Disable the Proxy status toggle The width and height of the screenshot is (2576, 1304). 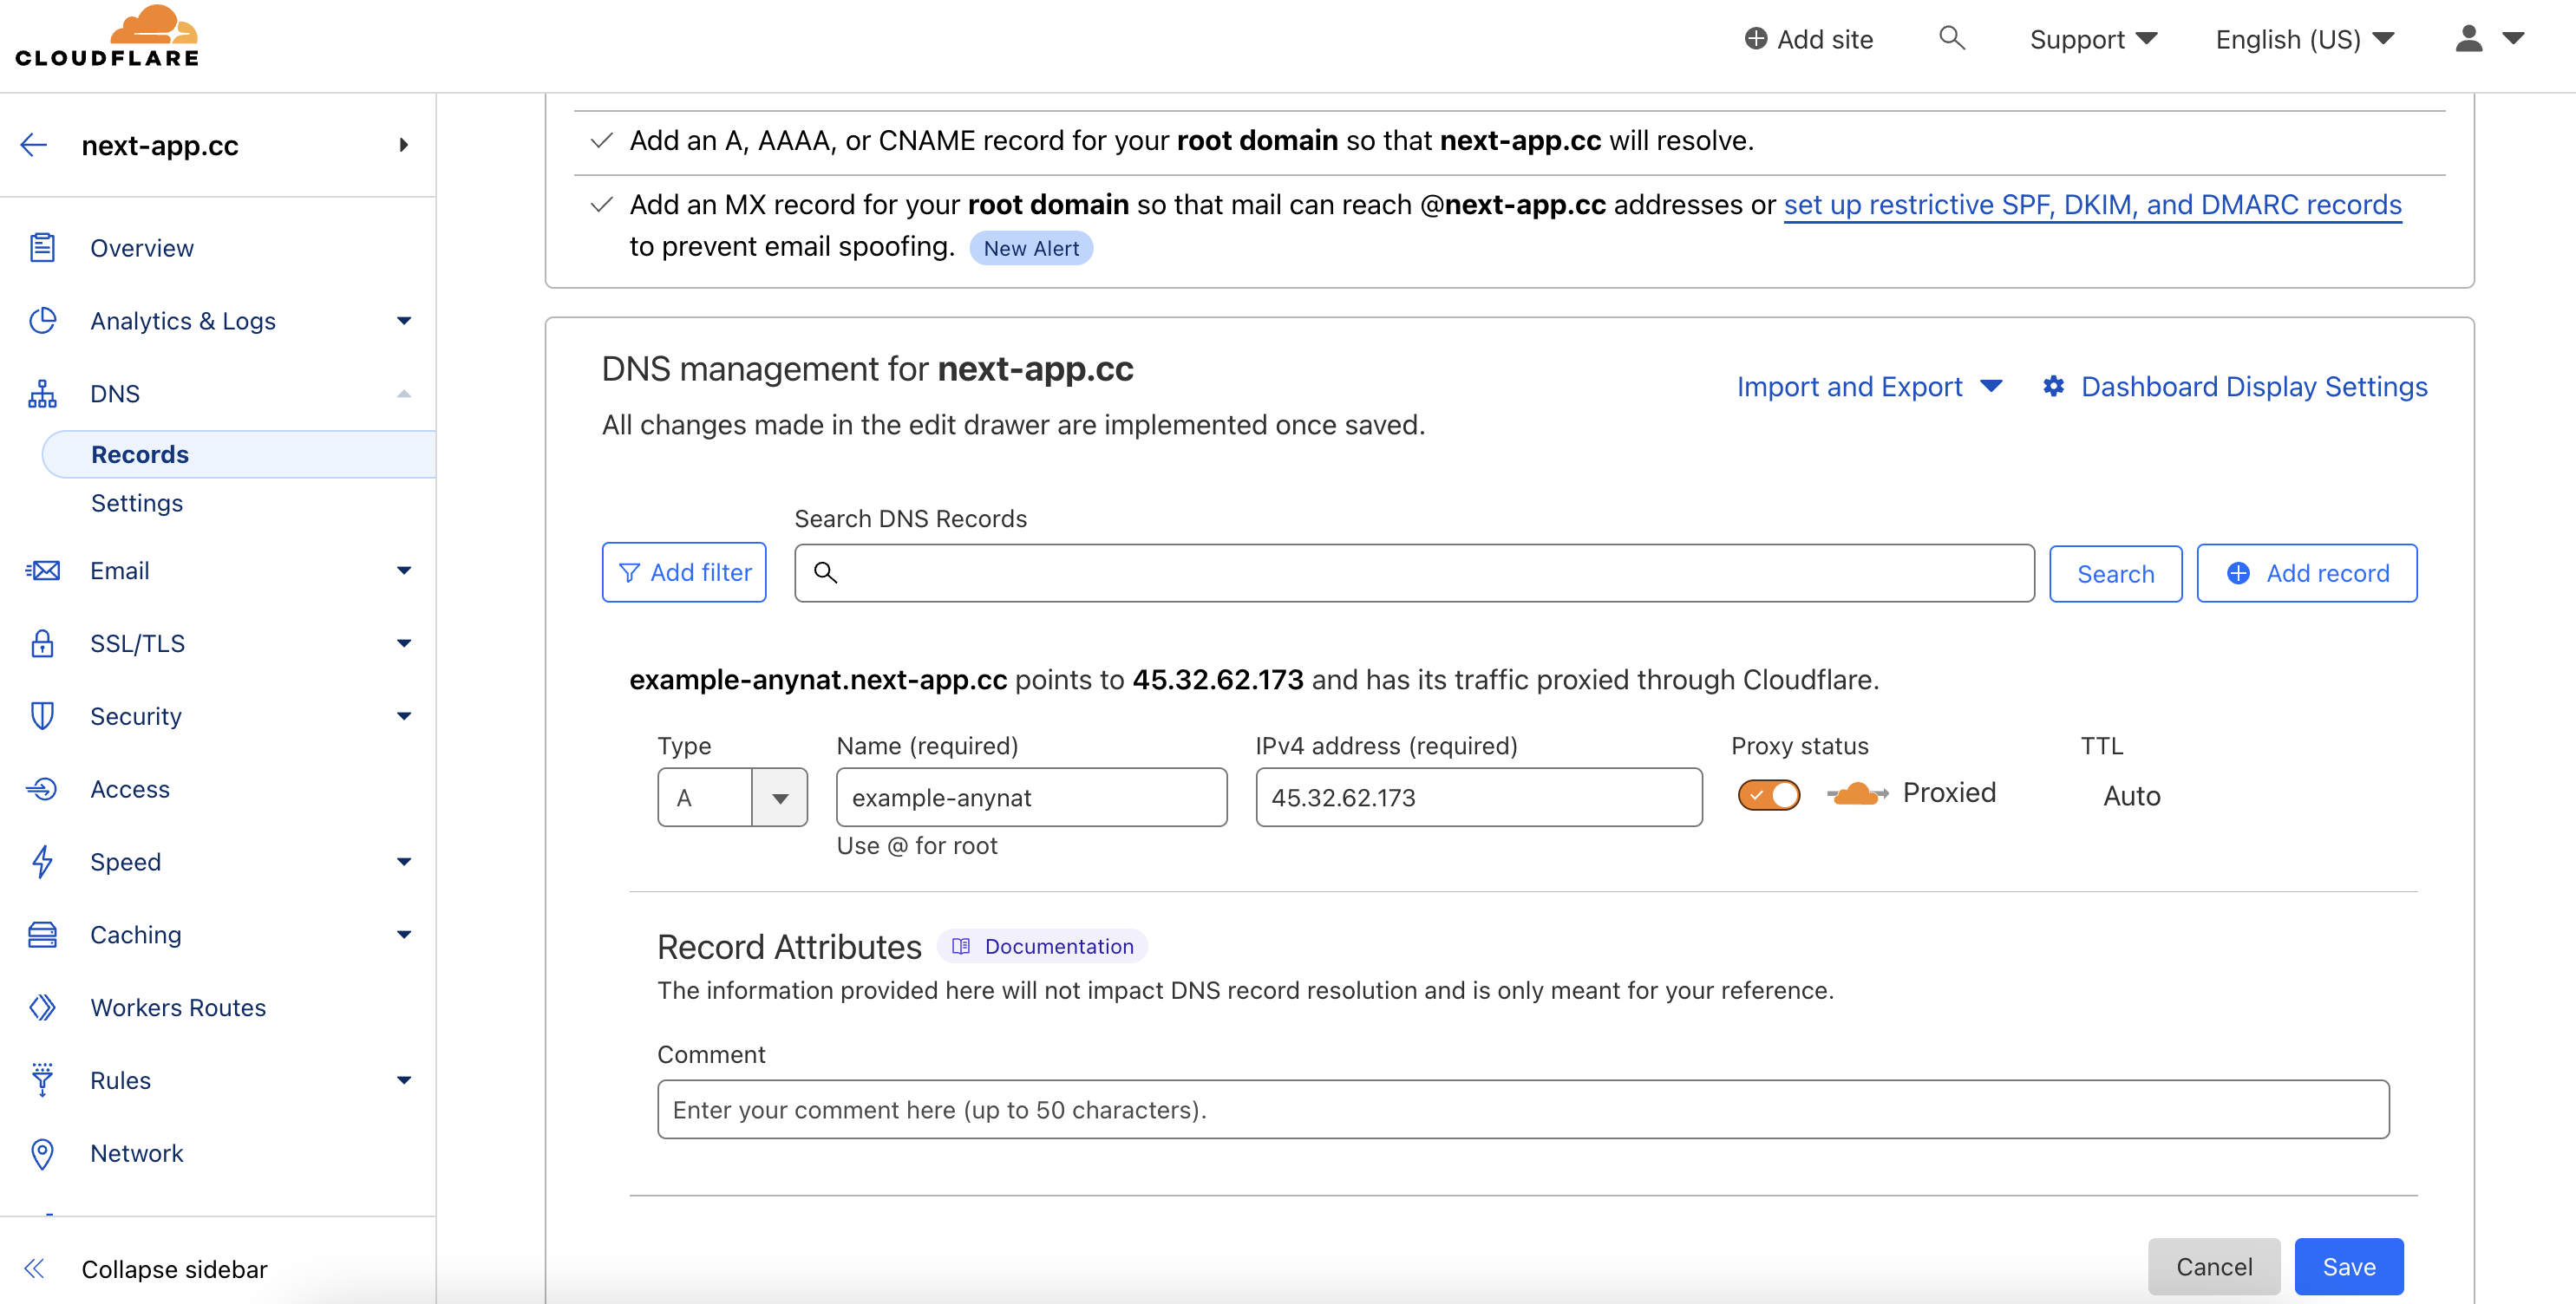click(x=1768, y=794)
